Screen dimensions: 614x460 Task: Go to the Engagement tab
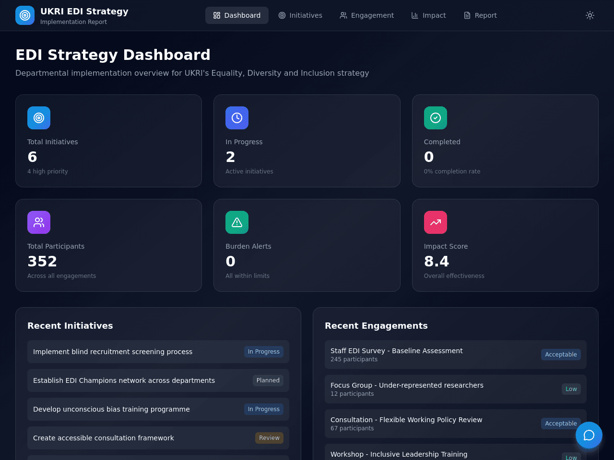367,15
